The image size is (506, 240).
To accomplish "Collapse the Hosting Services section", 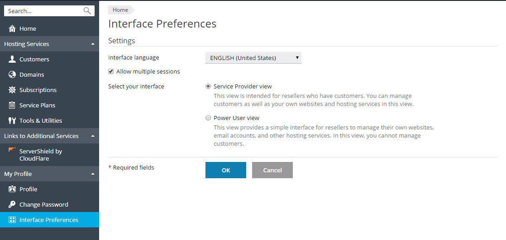I will click(93, 44).
